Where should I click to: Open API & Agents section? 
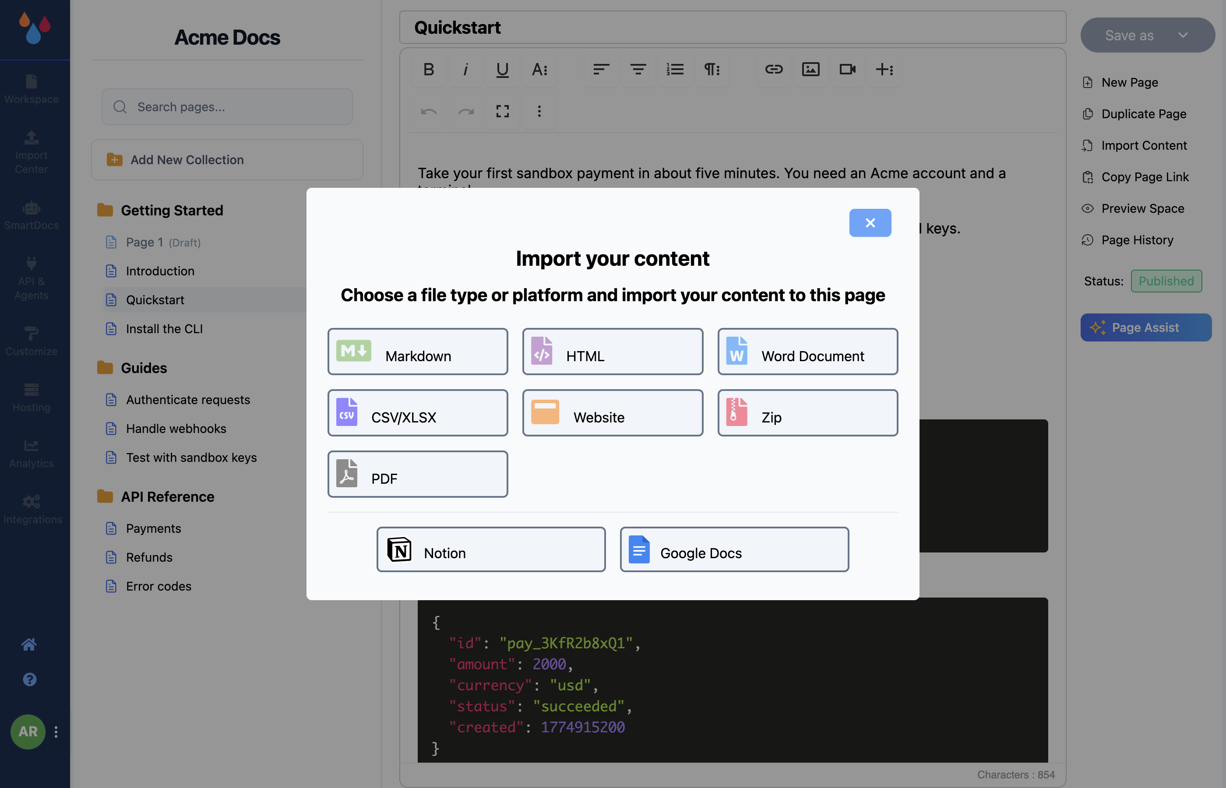32,278
